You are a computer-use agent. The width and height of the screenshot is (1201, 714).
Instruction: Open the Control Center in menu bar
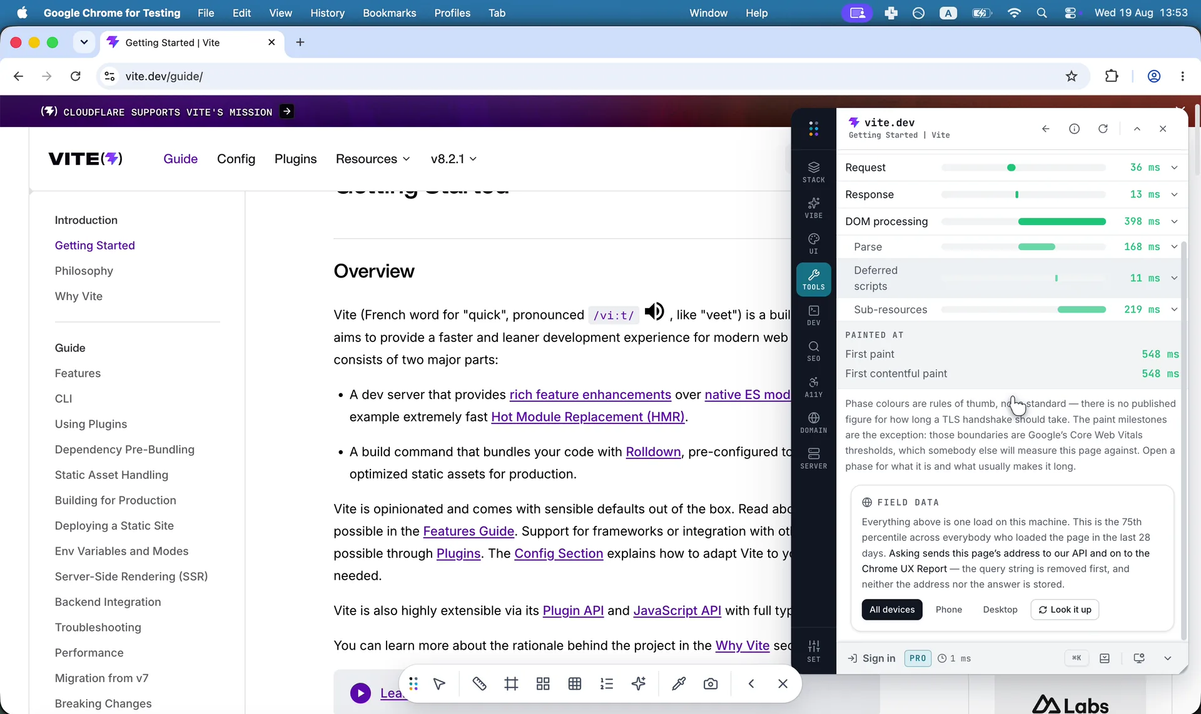[x=1070, y=13]
